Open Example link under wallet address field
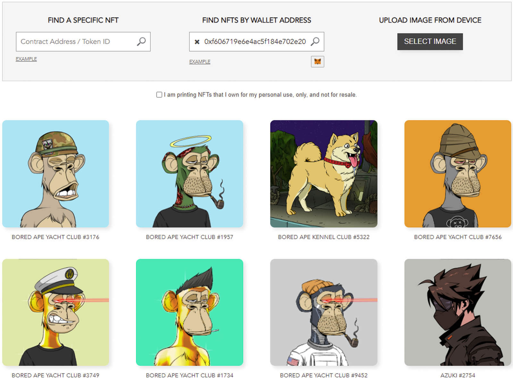The image size is (513, 380). coord(200,62)
